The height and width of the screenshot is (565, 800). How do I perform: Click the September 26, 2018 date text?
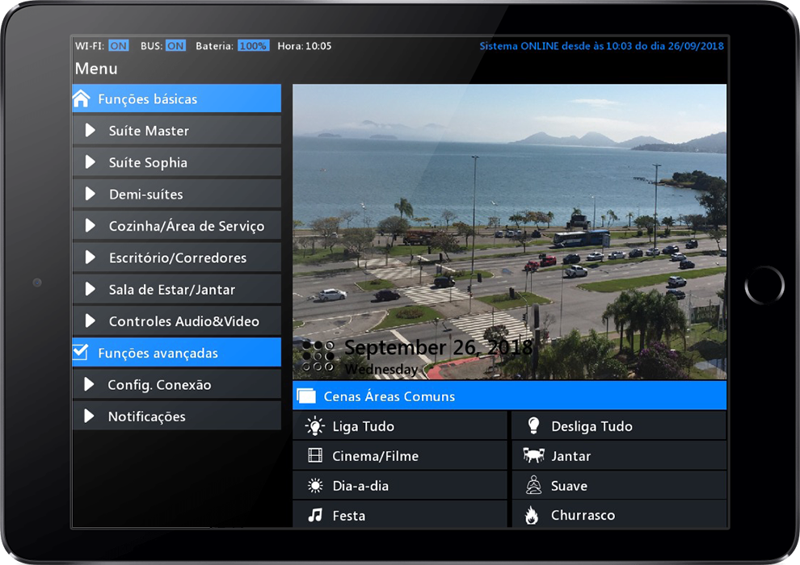438,347
